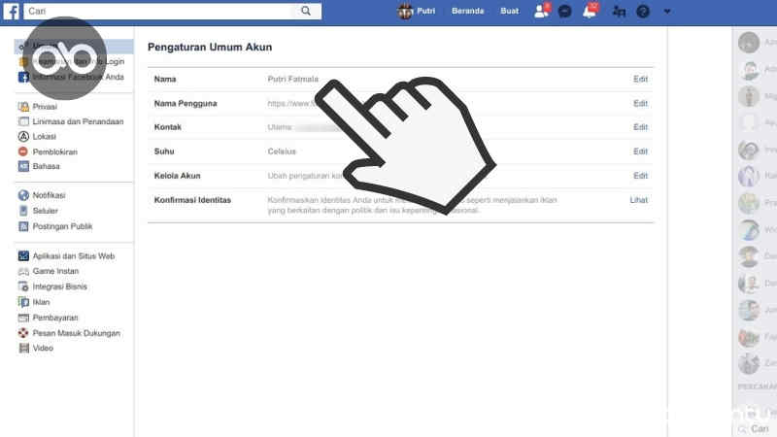
Task: Open the Messenger icon
Action: pos(565,11)
